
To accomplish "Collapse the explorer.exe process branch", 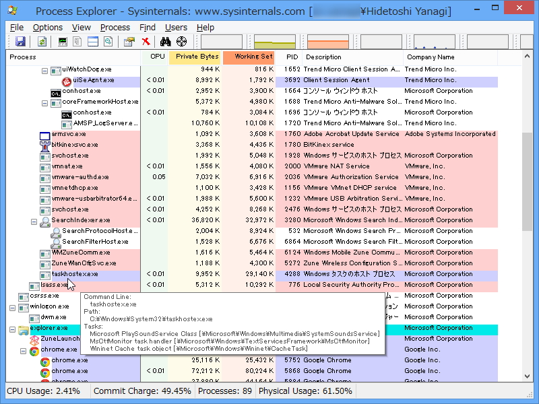I will [13, 329].
